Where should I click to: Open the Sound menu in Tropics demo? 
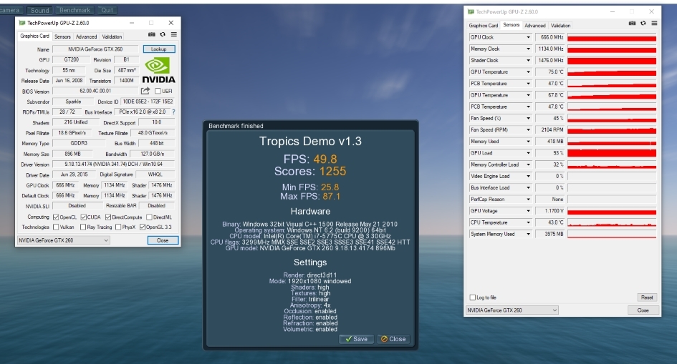click(x=39, y=10)
